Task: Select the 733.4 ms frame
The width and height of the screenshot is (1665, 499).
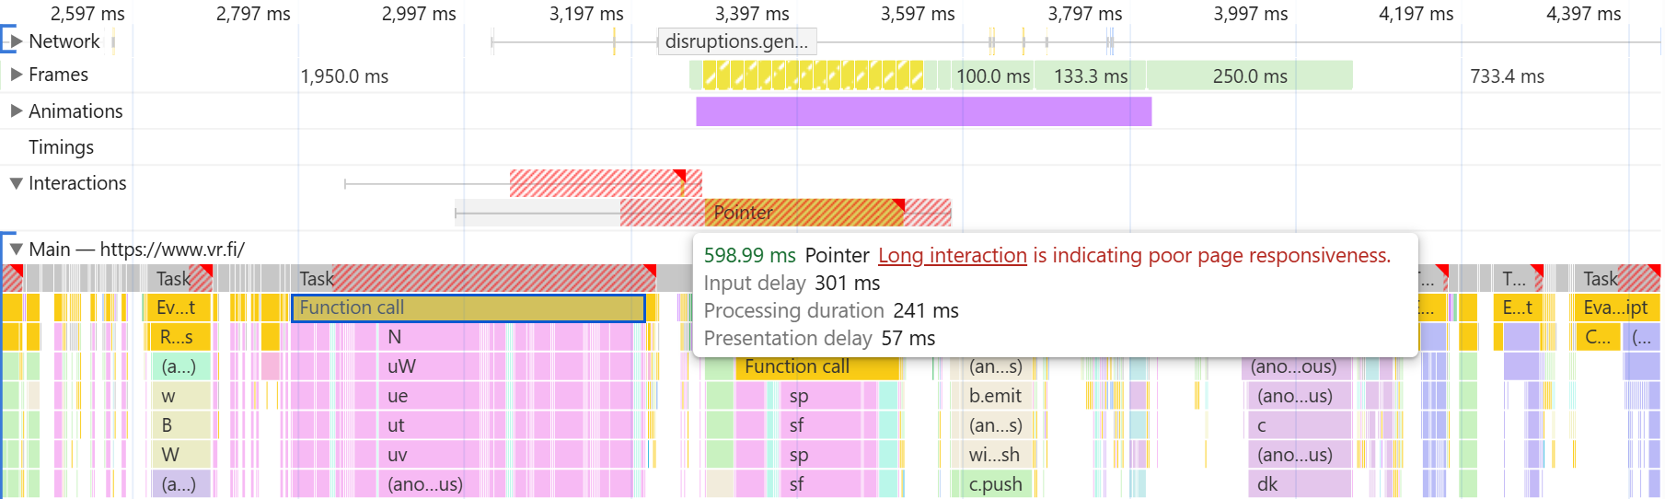Action: tap(1507, 76)
